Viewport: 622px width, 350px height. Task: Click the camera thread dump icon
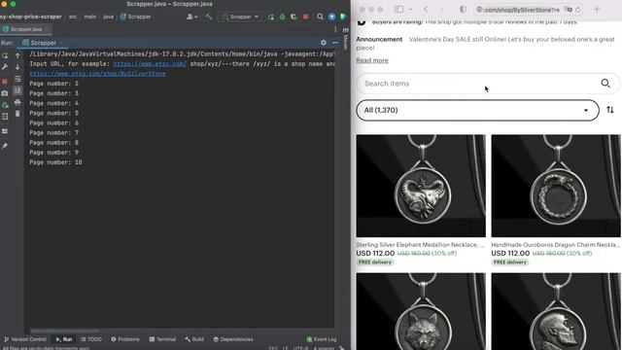[x=5, y=93]
